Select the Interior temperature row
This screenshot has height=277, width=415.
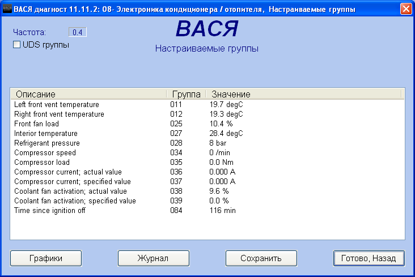click(45, 134)
